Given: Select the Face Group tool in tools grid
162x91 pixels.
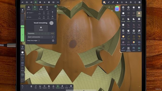Looking at the screenshot, I should (134, 43).
